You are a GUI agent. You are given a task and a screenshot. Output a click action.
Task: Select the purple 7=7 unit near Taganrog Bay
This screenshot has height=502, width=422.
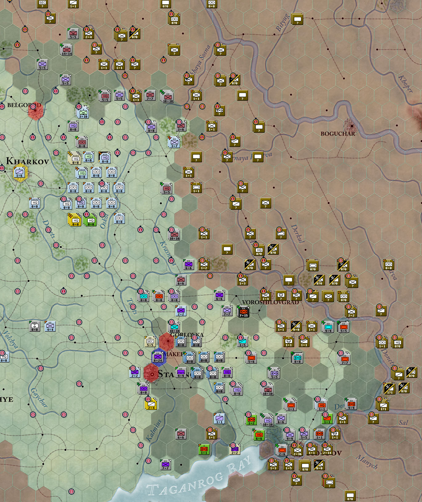point(165,464)
